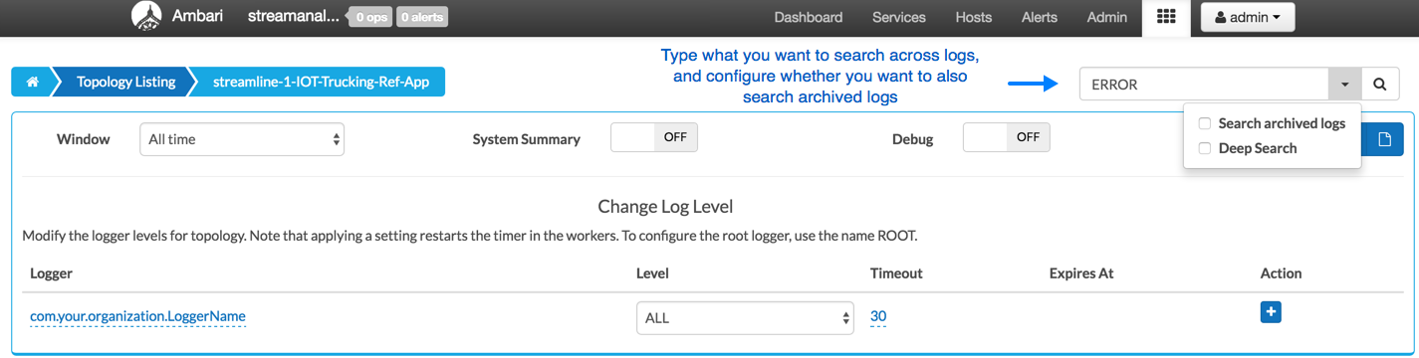This screenshot has width=1419, height=358.
Task: Enable Search archived logs checkbox
Action: (1204, 123)
